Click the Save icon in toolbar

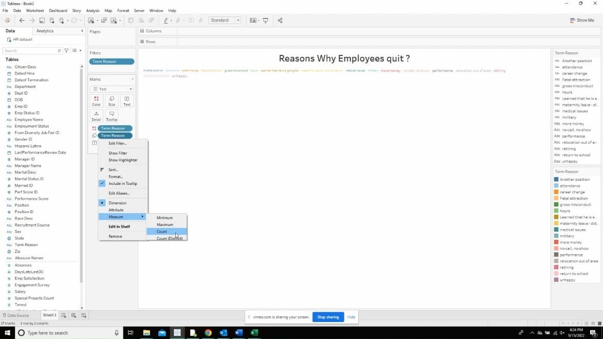click(42, 21)
